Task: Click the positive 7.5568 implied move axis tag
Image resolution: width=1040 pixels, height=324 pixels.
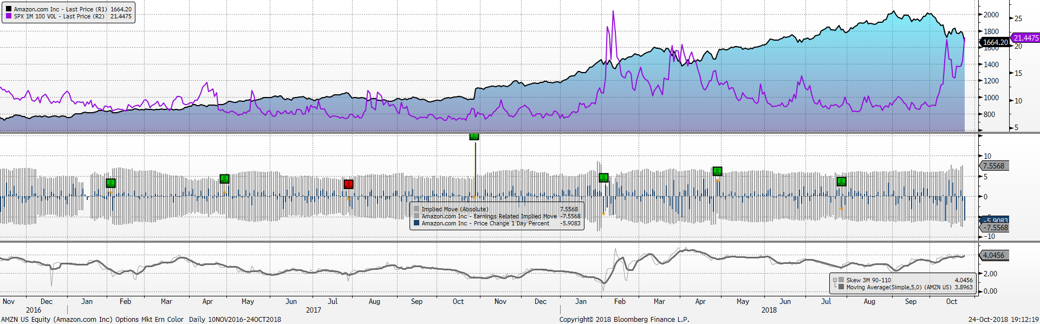Action: 993,166
